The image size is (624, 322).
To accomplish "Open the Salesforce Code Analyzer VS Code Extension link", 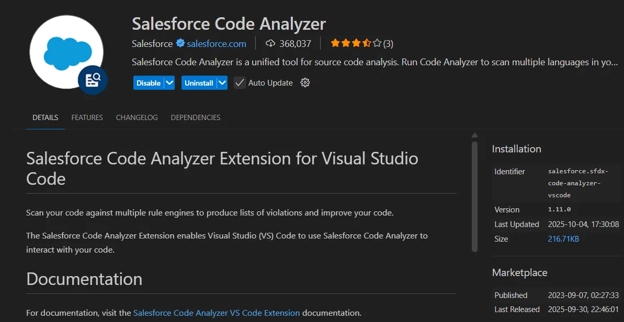I will click(217, 313).
